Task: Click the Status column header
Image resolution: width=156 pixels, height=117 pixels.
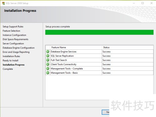Action: 128,47
